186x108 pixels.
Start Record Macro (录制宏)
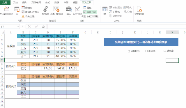coord(27,8)
